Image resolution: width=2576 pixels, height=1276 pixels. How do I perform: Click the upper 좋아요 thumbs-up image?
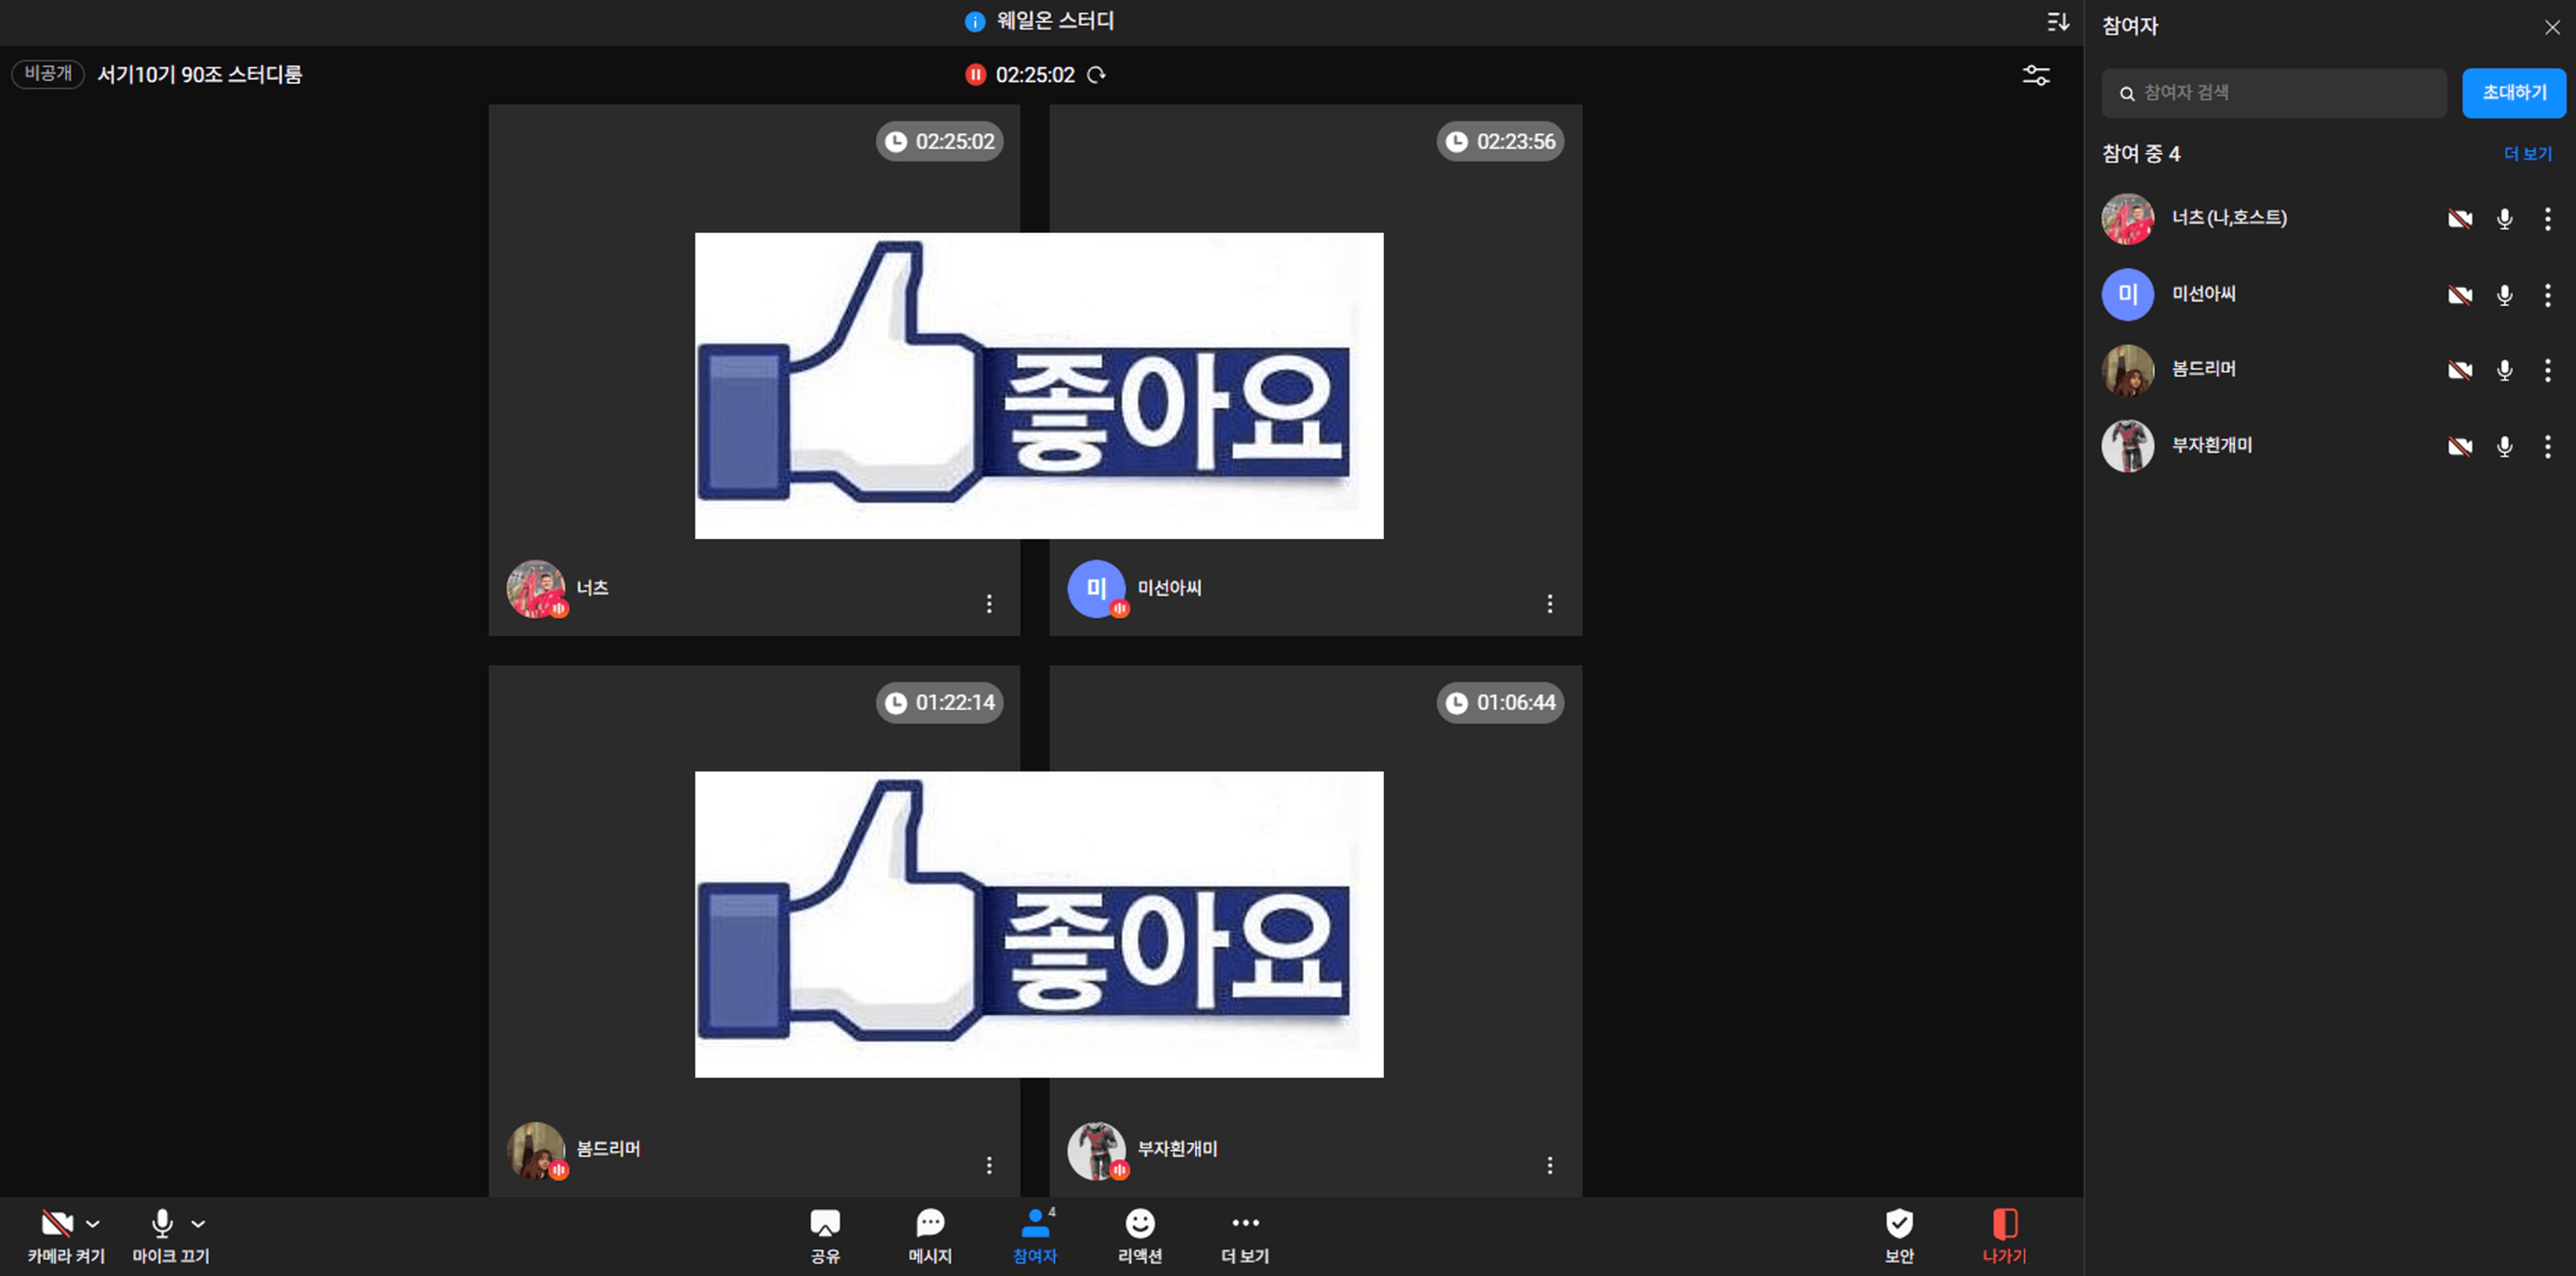click(1039, 386)
